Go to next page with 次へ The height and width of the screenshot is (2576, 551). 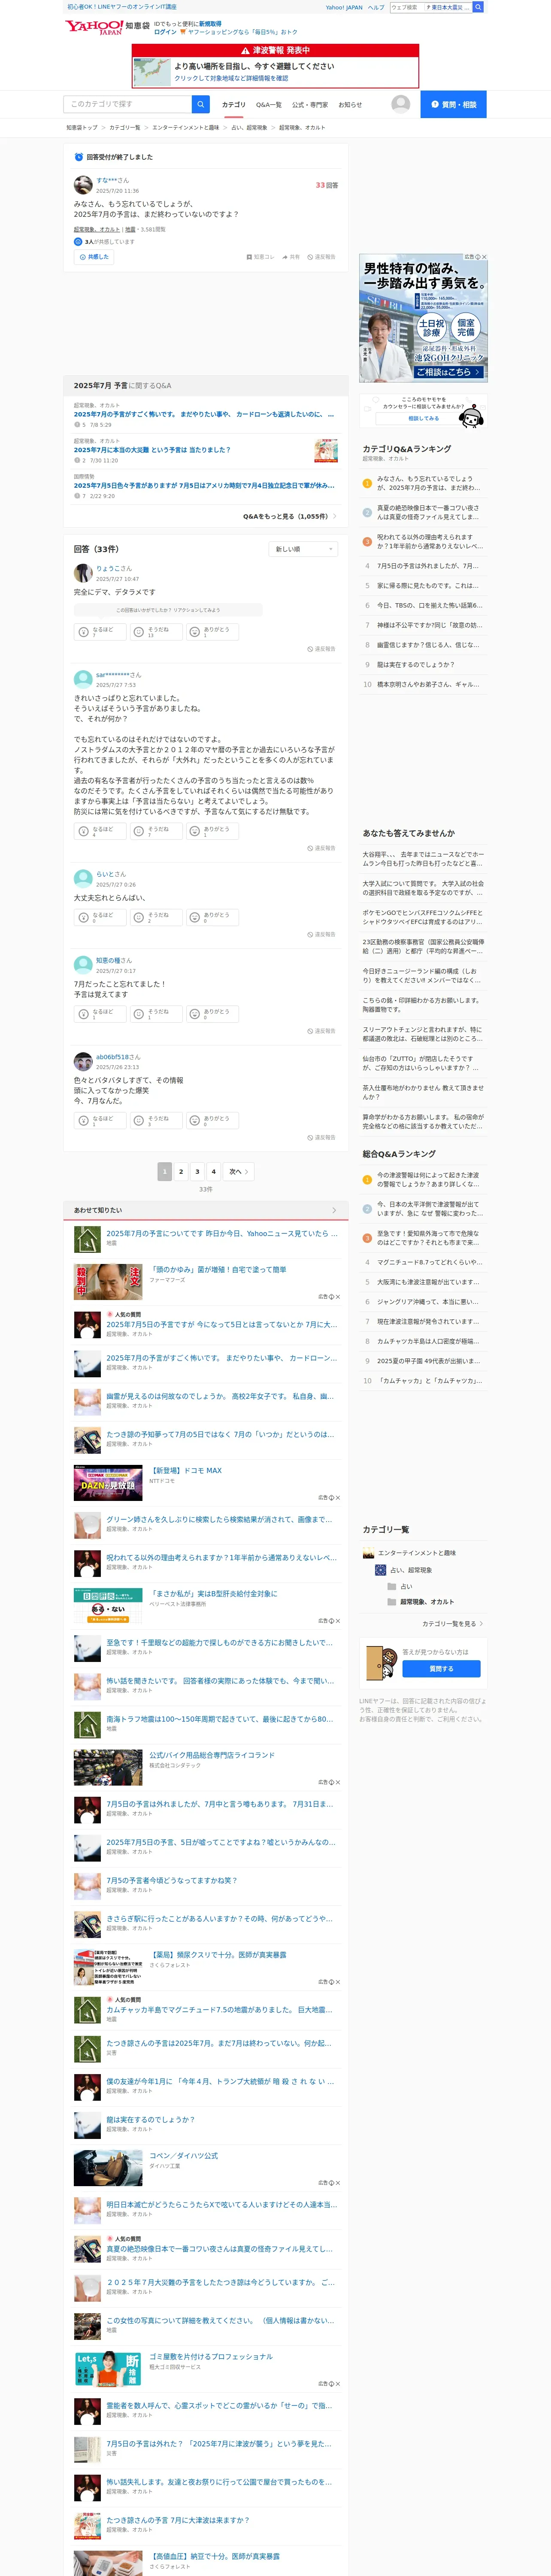click(x=238, y=1171)
